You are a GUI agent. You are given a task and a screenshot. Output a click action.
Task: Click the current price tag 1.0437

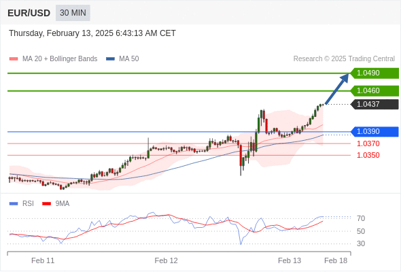[374, 105]
